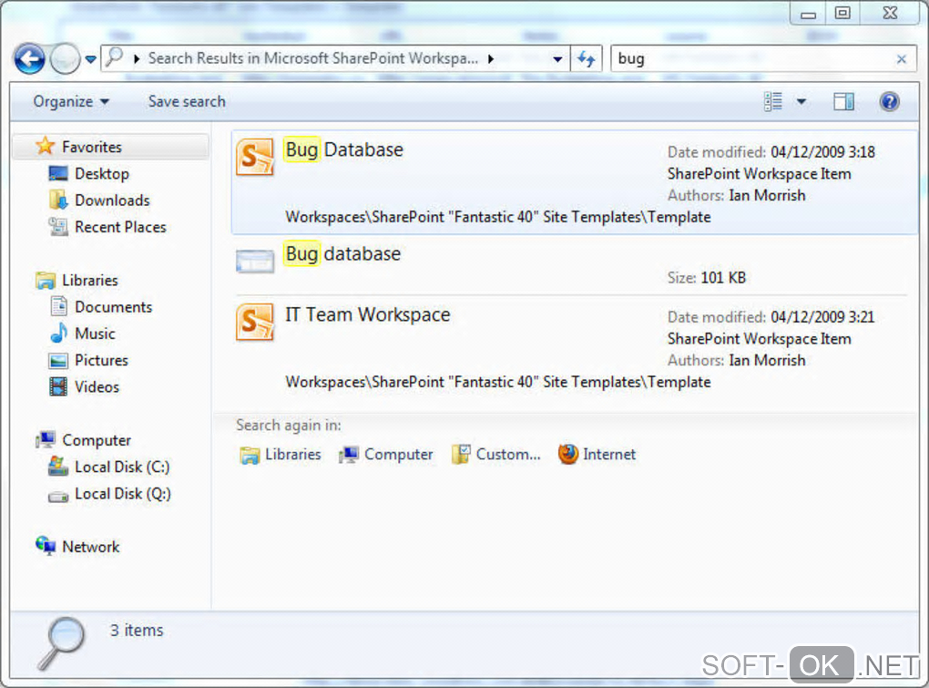Screen dimensions: 929x688
Task: Open the More view options dropdown arrow
Action: click(801, 101)
